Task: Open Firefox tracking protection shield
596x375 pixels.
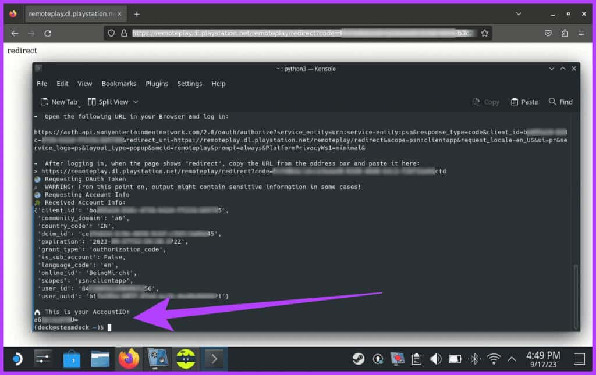Action: (111, 33)
